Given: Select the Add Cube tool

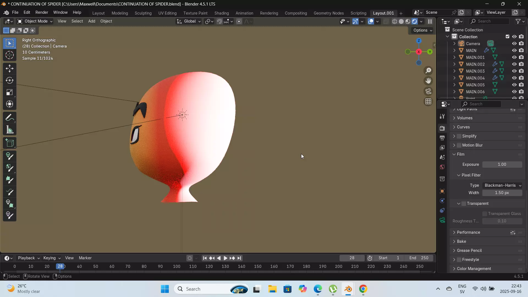Looking at the screenshot, I should point(10,143).
